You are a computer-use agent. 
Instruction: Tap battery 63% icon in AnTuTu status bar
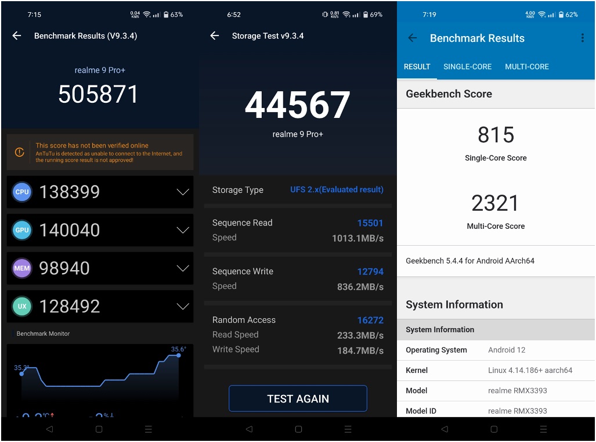tap(166, 15)
